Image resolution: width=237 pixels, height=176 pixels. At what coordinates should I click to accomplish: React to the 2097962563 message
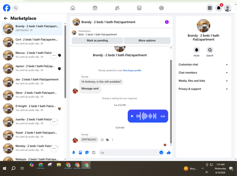pyautogui.click(x=102, y=140)
